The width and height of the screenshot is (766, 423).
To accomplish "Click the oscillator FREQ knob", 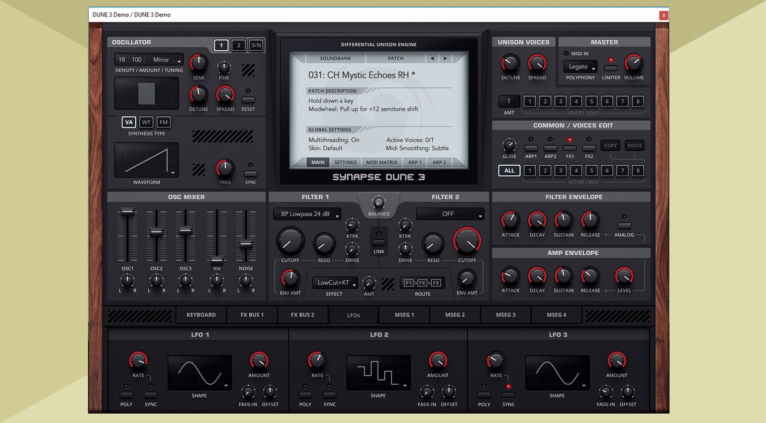I will click(x=225, y=169).
